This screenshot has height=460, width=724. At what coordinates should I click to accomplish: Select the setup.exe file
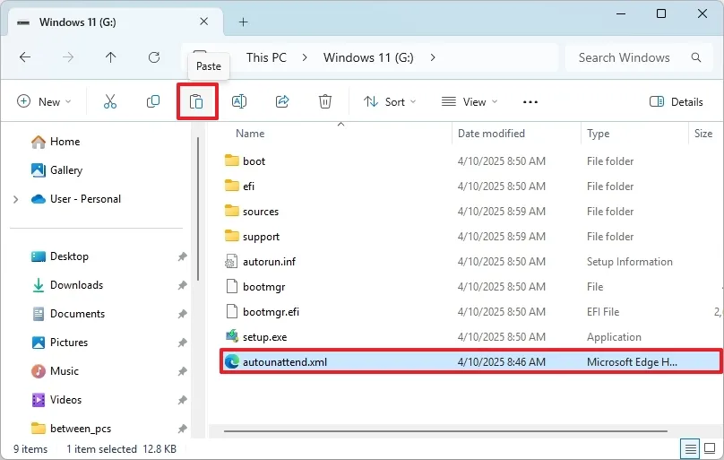[264, 337]
